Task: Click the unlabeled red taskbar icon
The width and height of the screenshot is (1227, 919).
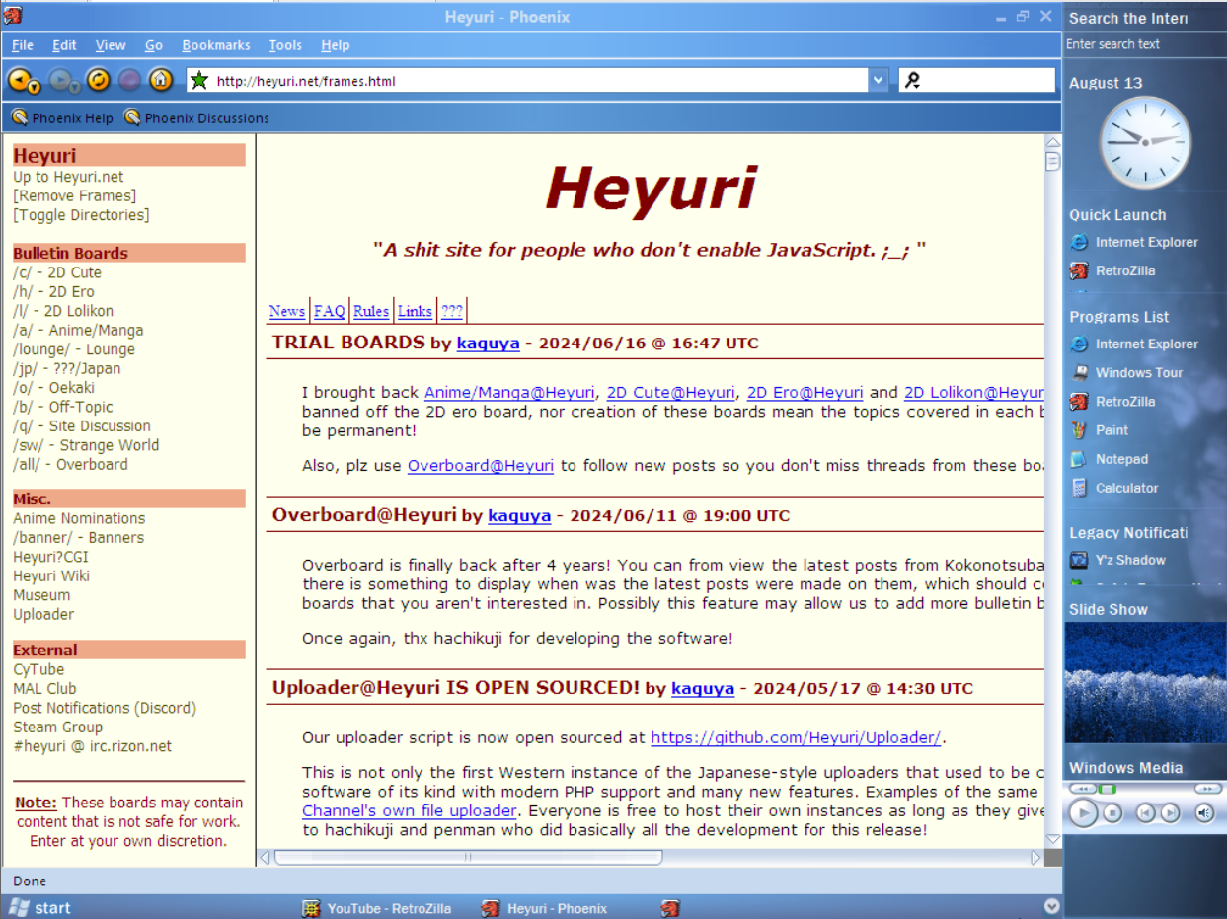Action: (x=671, y=908)
